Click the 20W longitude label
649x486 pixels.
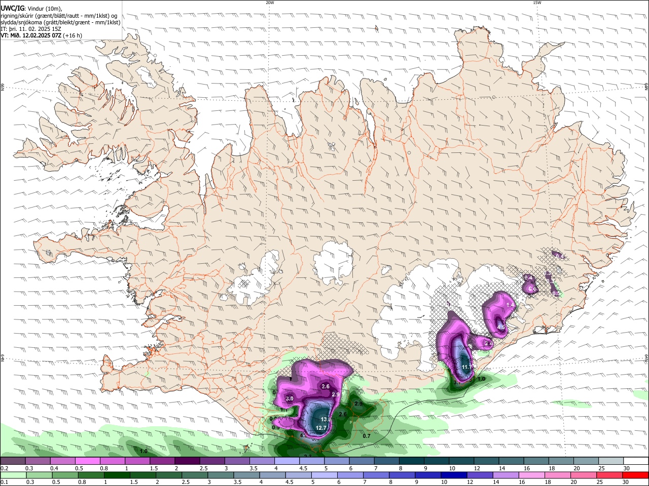point(270,3)
